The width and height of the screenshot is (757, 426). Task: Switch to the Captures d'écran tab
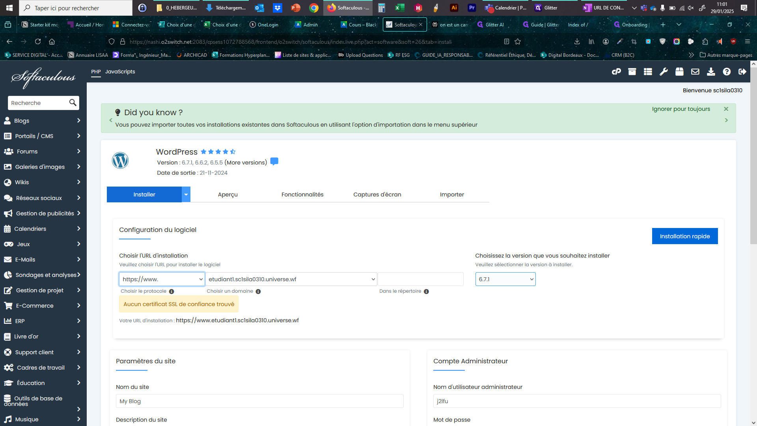(x=377, y=194)
